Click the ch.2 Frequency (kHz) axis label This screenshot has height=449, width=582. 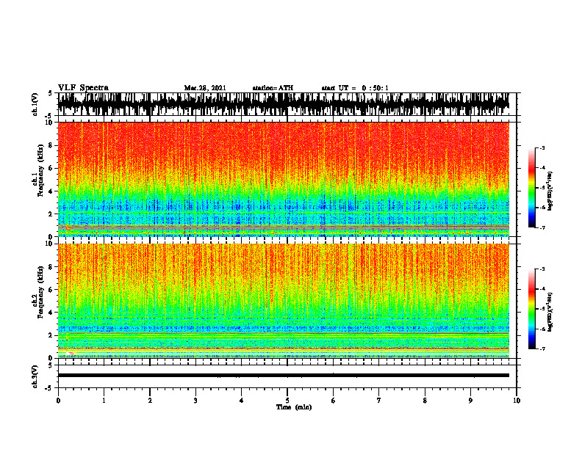[x=40, y=292]
